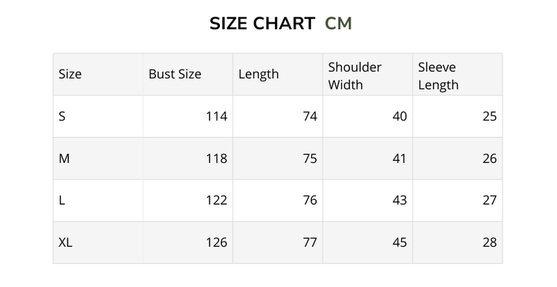Click length value 77 for XL

(x=310, y=242)
